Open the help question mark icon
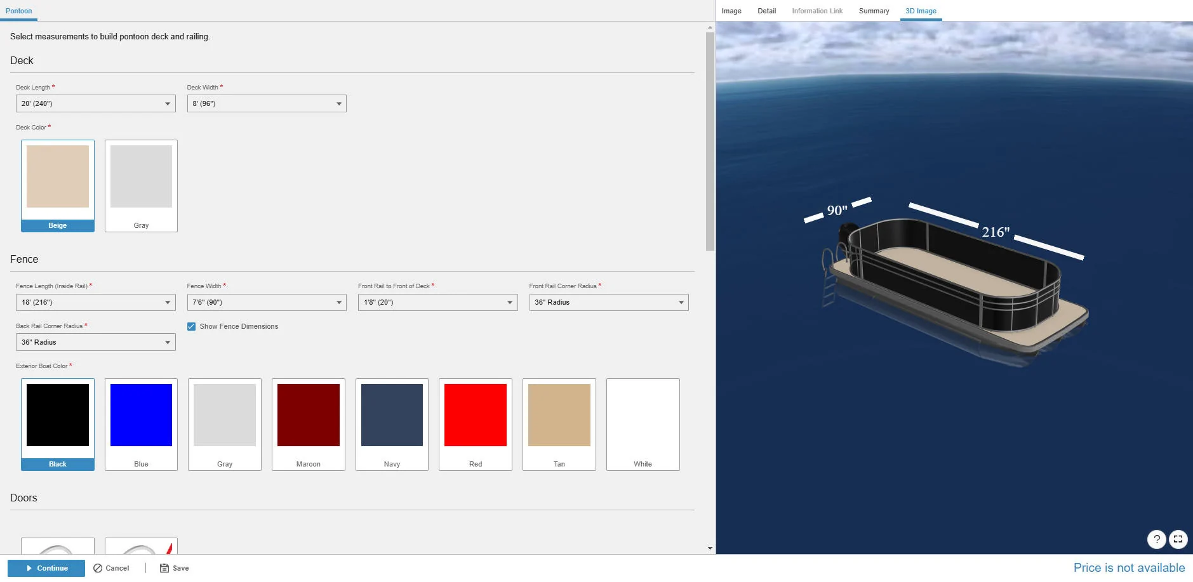1193x582 pixels. pyautogui.click(x=1157, y=539)
